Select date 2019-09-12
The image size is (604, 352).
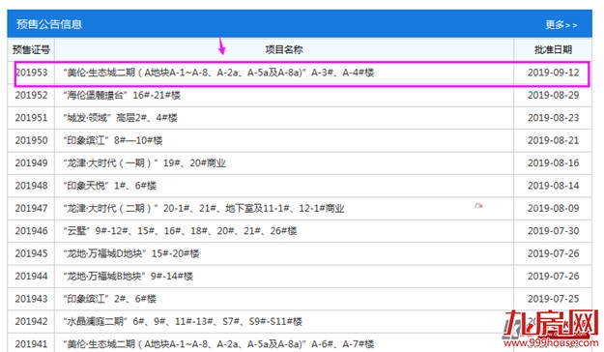553,73
